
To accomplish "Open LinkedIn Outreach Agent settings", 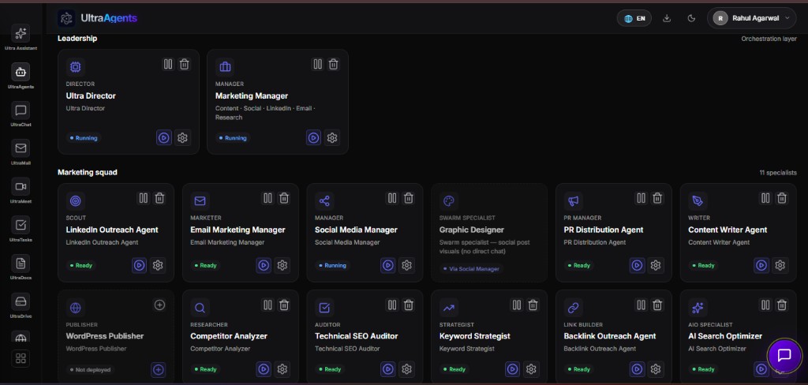I will (158, 265).
